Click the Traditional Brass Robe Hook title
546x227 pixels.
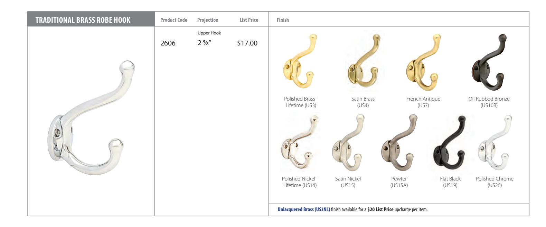tap(83, 20)
